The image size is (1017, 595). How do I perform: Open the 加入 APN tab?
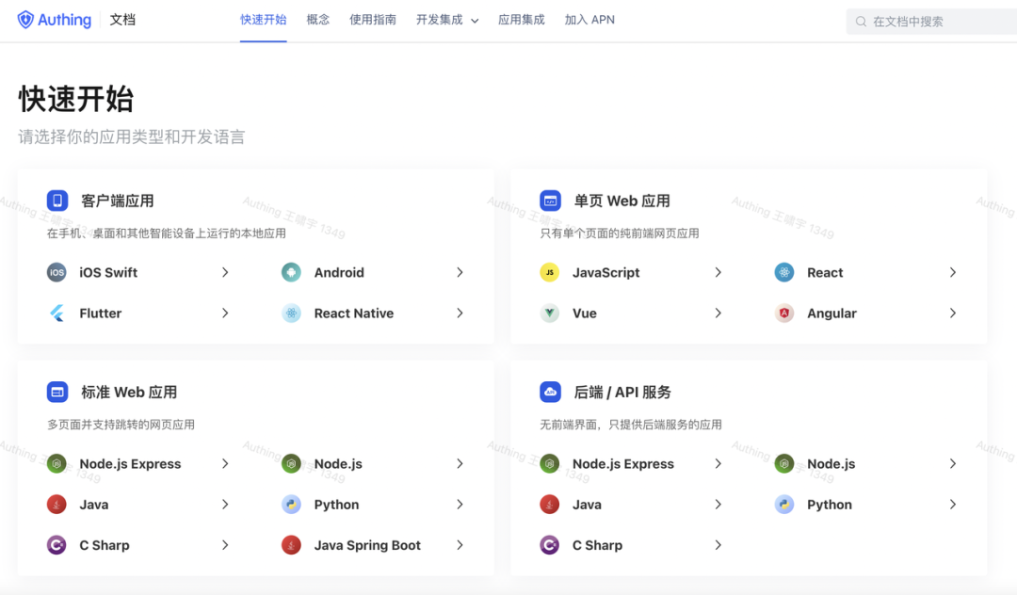pos(589,20)
